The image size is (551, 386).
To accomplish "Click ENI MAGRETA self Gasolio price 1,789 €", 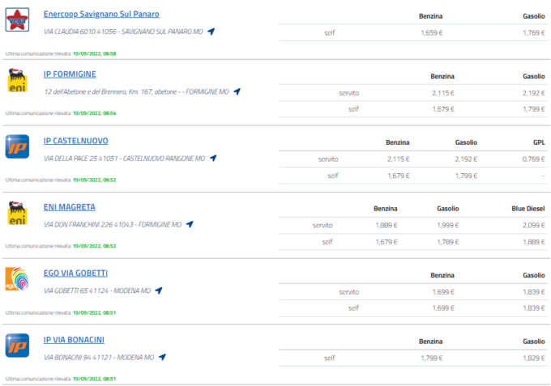I will 447,242.
